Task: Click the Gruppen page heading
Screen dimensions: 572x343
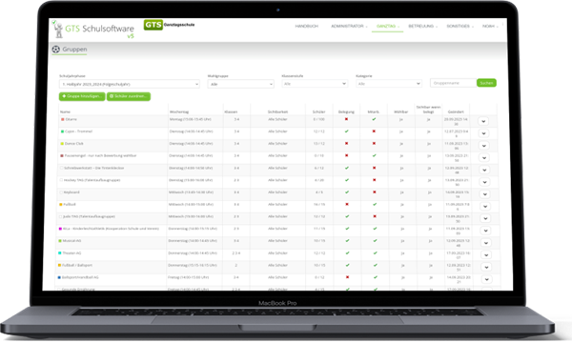Action: click(74, 50)
